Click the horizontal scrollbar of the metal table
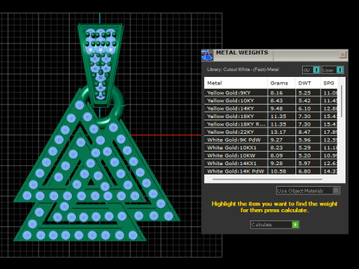359x269 pixels. click(x=267, y=179)
